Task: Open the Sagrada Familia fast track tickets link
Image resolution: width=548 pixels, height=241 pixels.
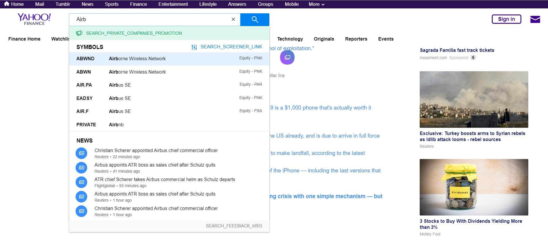Action: pyautogui.click(x=457, y=50)
